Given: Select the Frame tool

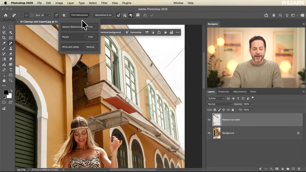Looking at the screenshot, I should [x=11, y=38].
